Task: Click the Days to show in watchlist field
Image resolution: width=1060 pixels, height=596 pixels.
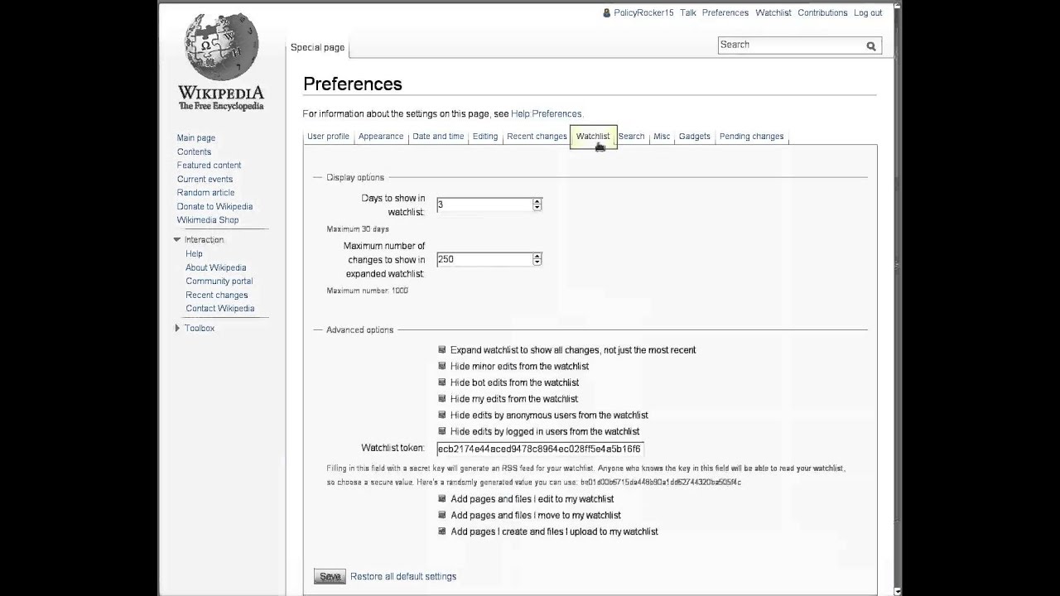Action: (484, 204)
